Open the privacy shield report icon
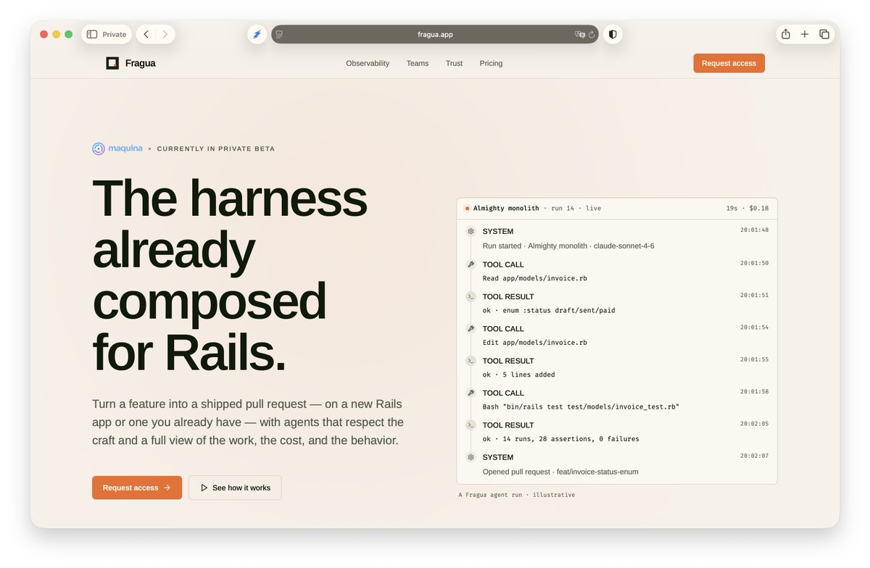This screenshot has height=568, width=870. 613,34
